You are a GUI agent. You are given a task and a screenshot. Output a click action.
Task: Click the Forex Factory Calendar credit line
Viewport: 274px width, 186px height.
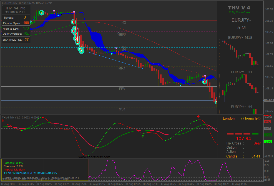tap(42, 178)
